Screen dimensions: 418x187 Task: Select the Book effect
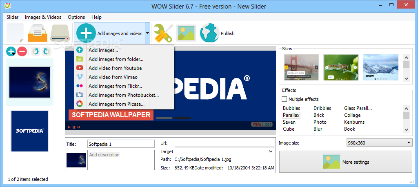pos(350,129)
